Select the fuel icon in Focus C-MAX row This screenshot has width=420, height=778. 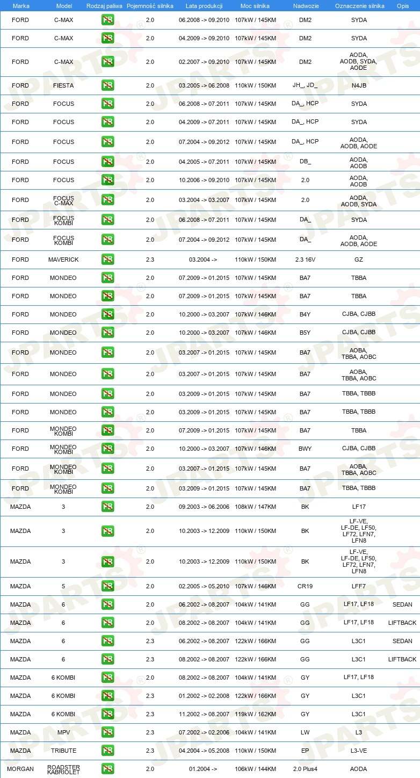[107, 200]
